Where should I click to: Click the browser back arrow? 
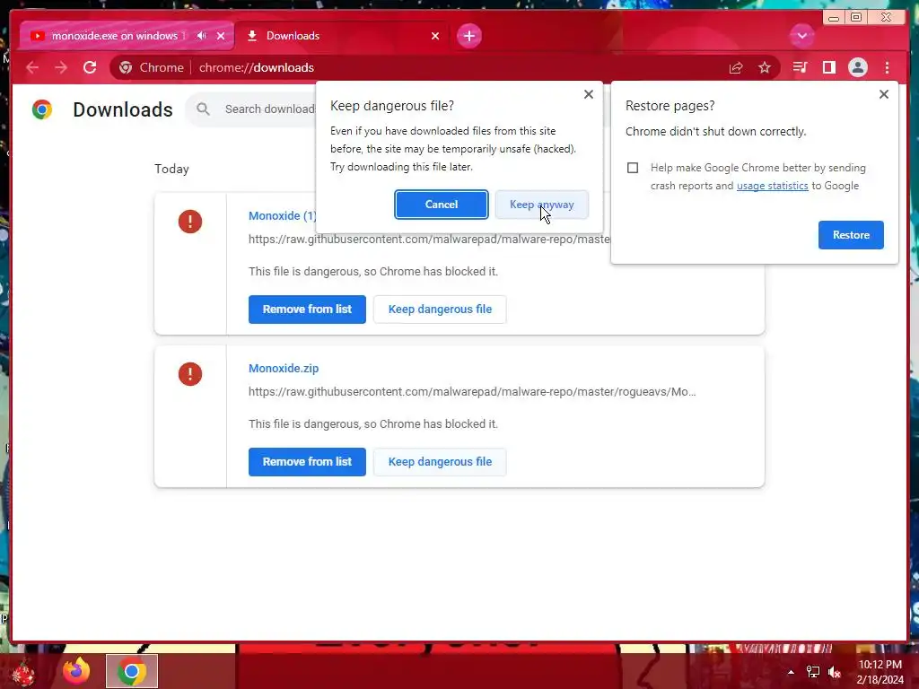[x=32, y=67]
